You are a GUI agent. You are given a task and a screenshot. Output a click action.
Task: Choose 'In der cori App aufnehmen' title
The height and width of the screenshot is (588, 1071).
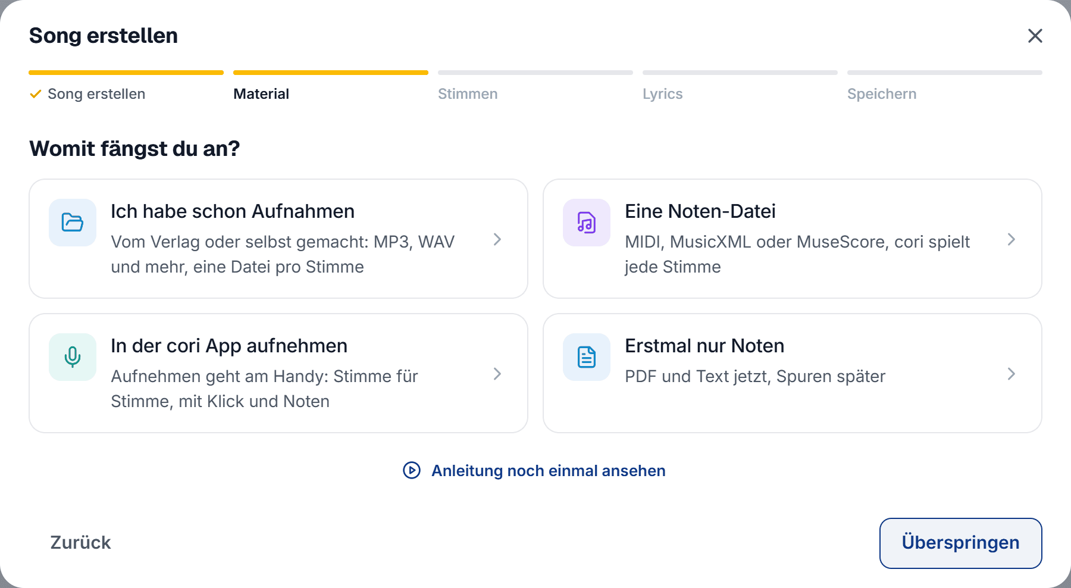tap(229, 346)
